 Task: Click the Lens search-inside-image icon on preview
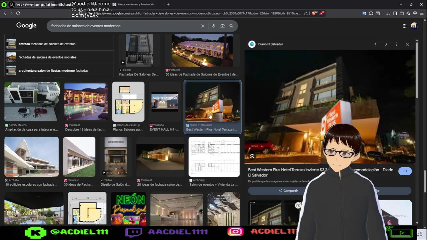pyautogui.click(x=252, y=156)
